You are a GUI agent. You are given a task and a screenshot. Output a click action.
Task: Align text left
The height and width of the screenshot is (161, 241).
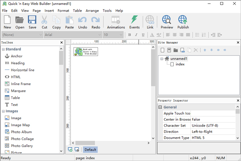tap(168, 35)
